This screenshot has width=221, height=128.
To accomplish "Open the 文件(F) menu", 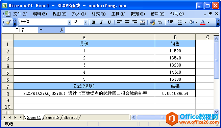I will (x=20, y=14).
